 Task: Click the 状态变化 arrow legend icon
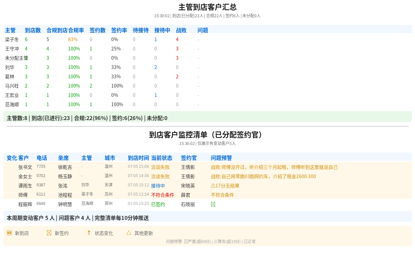pyautogui.click(x=89, y=233)
